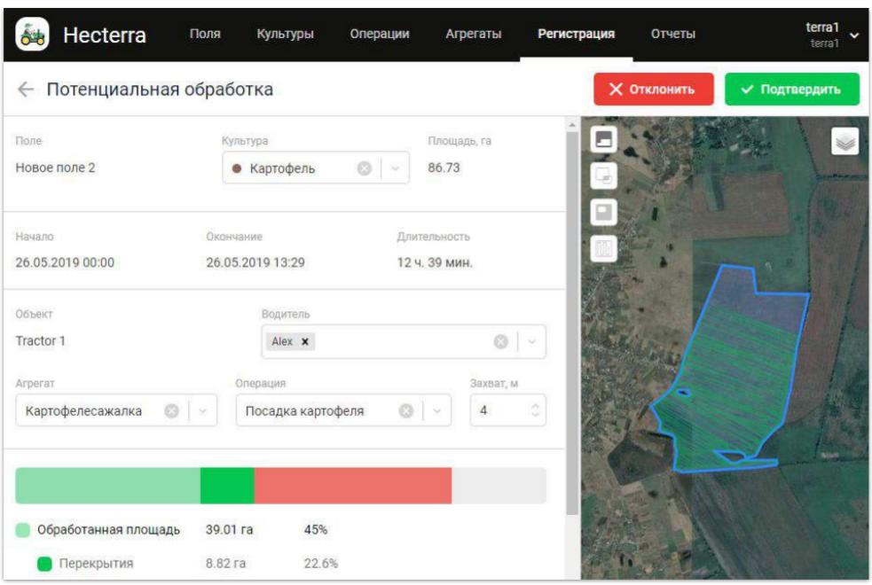
Task: Click the Подтвердить button
Action: pos(792,89)
